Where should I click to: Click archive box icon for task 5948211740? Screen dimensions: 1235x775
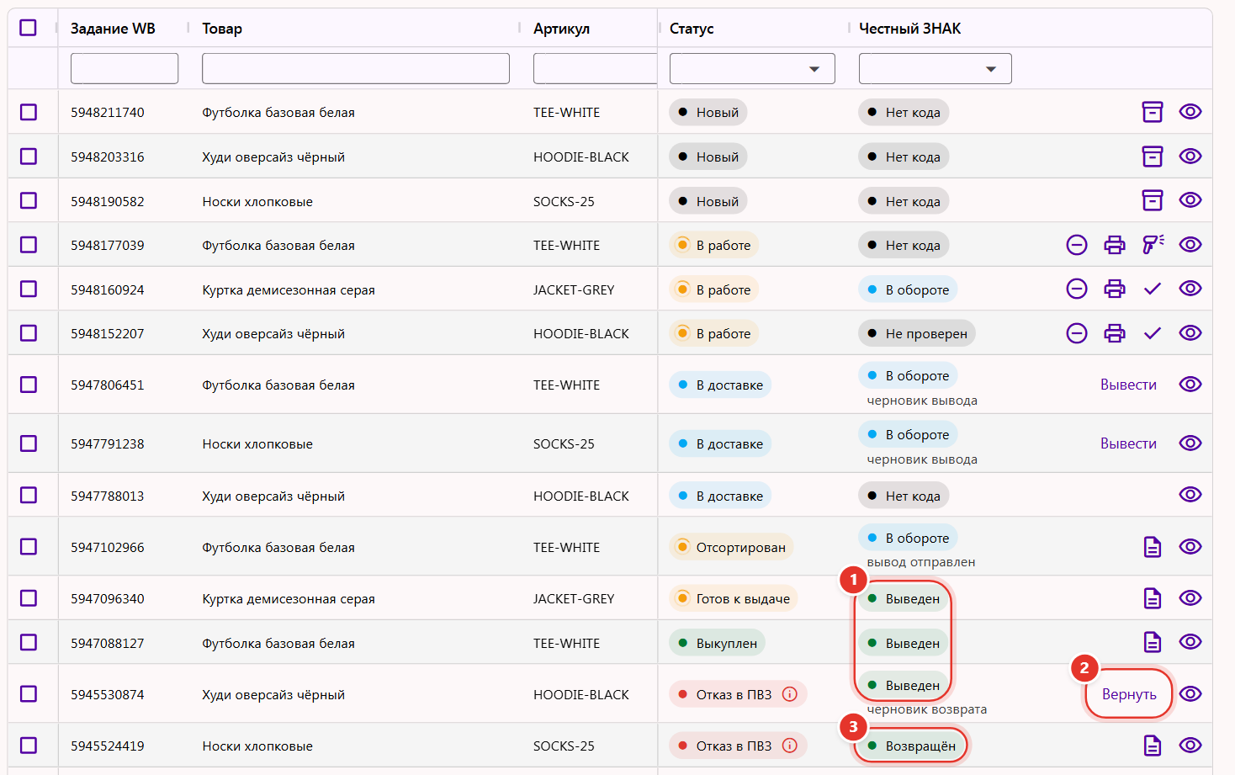(x=1152, y=112)
